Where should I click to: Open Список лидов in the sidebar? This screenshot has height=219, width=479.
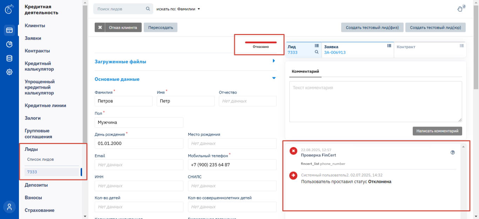click(x=41, y=159)
